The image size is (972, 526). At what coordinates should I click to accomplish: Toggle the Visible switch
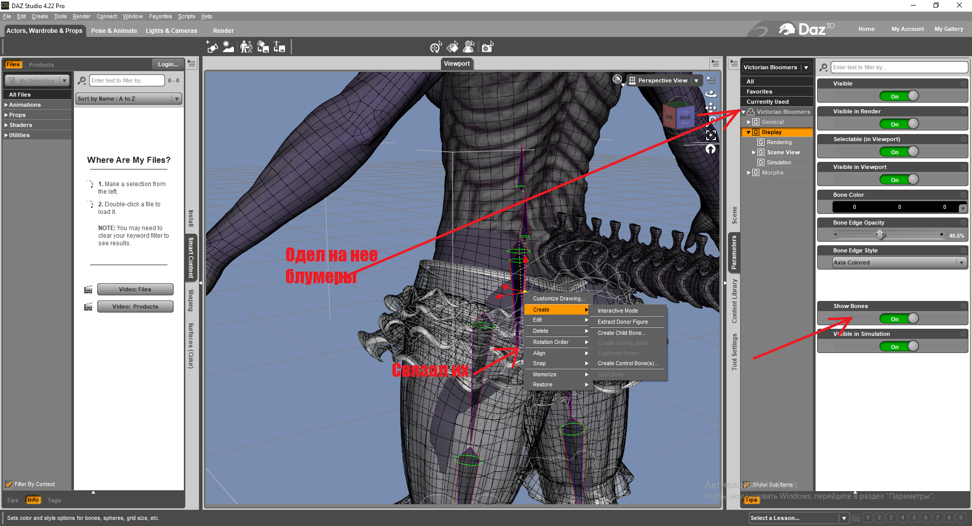point(899,96)
